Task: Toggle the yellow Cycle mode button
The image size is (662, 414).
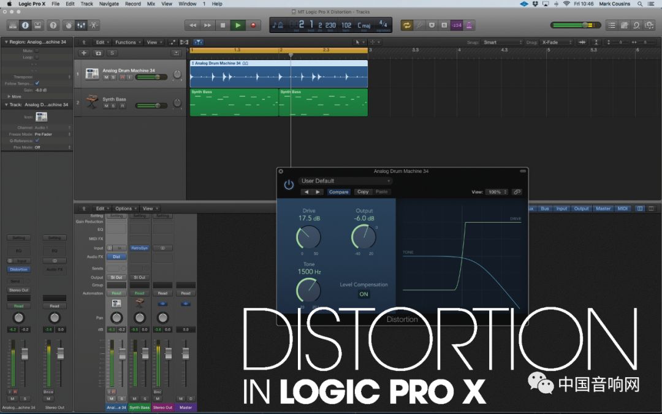Action: pos(406,25)
